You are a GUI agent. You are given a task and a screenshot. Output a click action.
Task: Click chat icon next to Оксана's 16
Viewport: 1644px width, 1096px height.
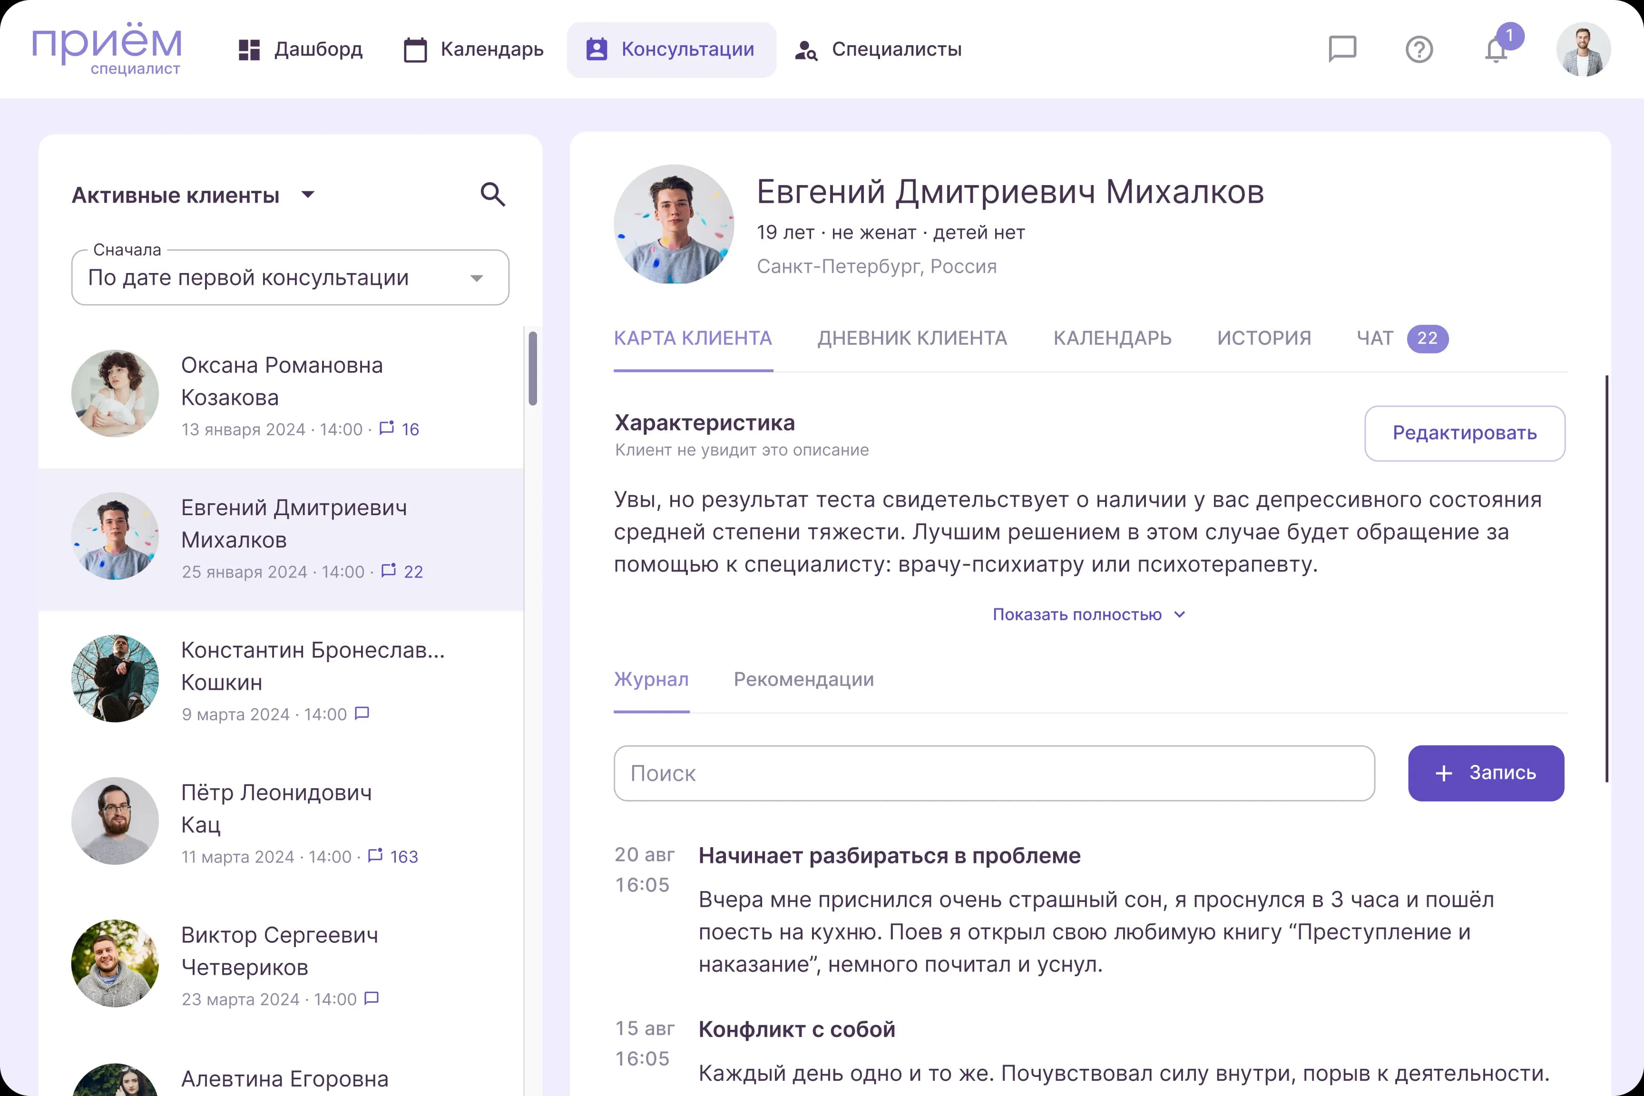click(x=387, y=428)
